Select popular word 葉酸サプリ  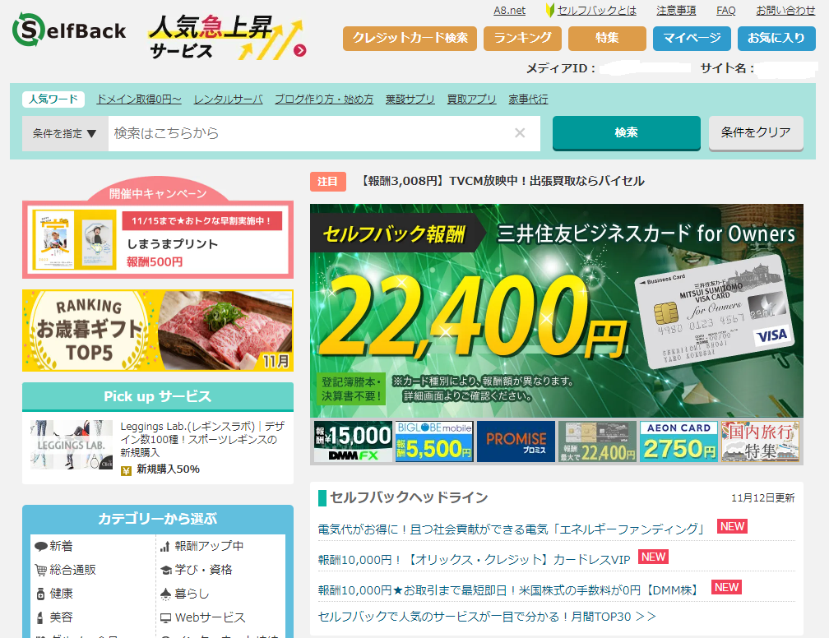[x=410, y=99]
